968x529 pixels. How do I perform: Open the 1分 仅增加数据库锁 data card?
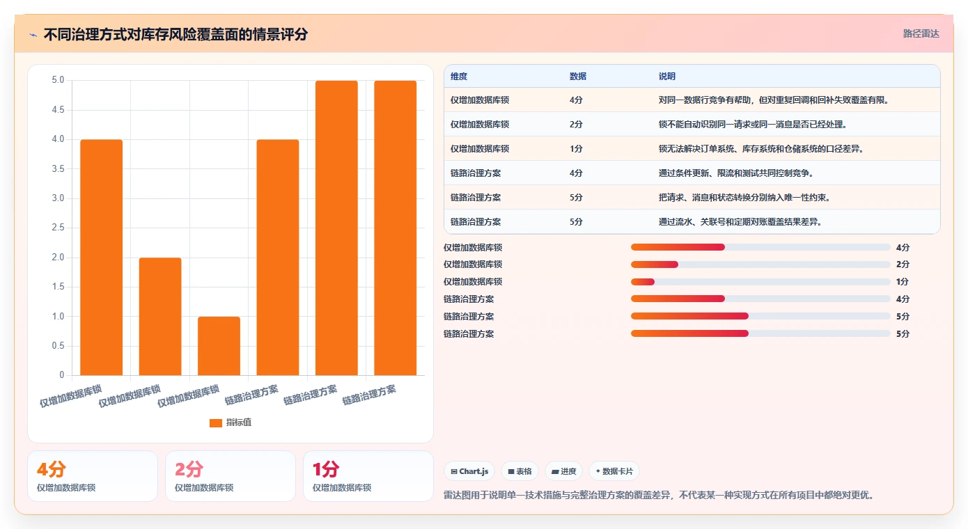point(368,476)
